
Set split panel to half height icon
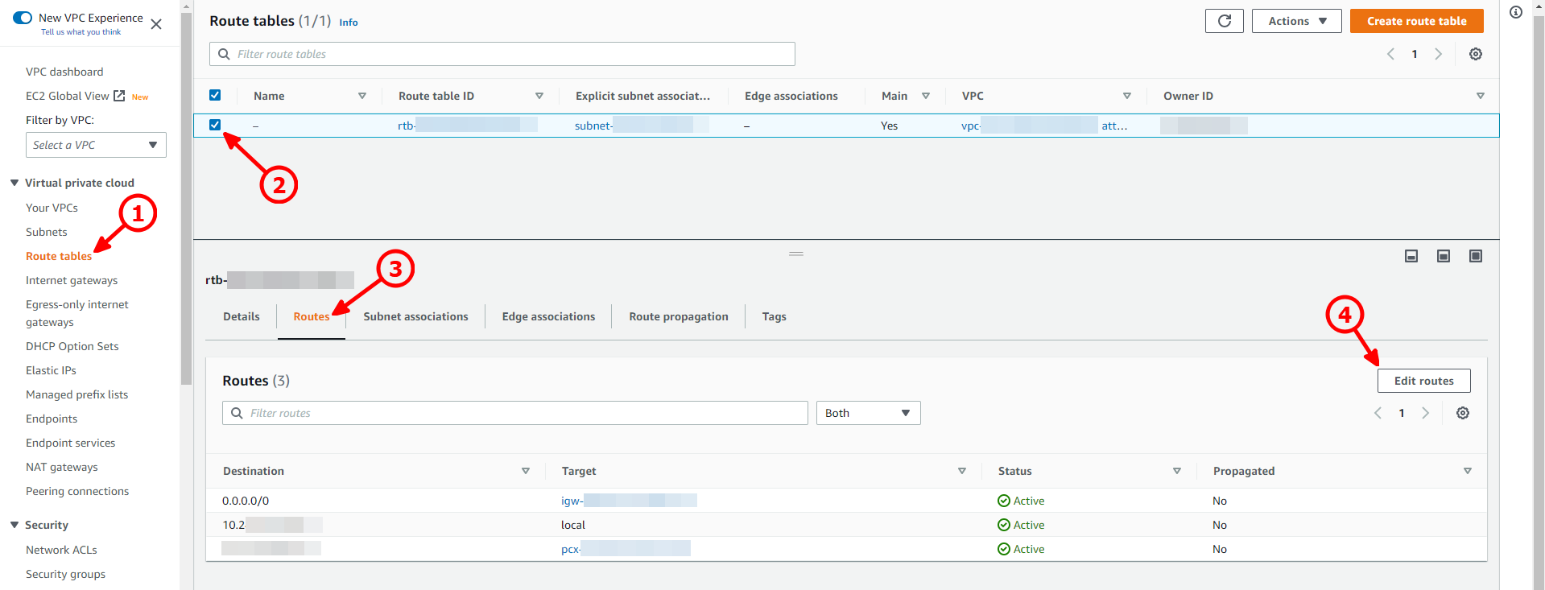(1443, 256)
